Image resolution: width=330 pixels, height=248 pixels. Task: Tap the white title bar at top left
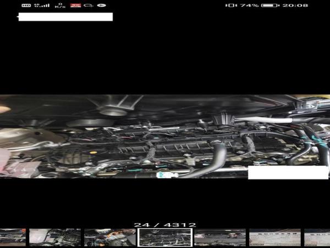coord(65,17)
